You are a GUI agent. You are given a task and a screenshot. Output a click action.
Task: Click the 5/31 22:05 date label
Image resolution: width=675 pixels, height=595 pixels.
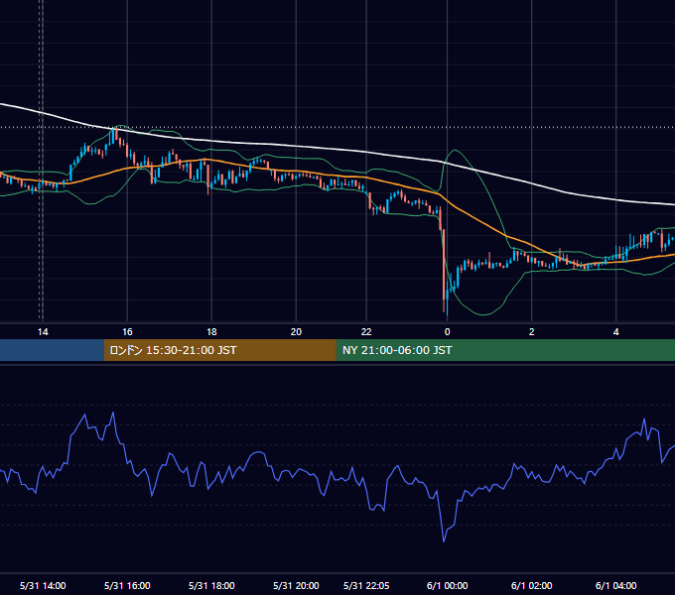point(366,585)
